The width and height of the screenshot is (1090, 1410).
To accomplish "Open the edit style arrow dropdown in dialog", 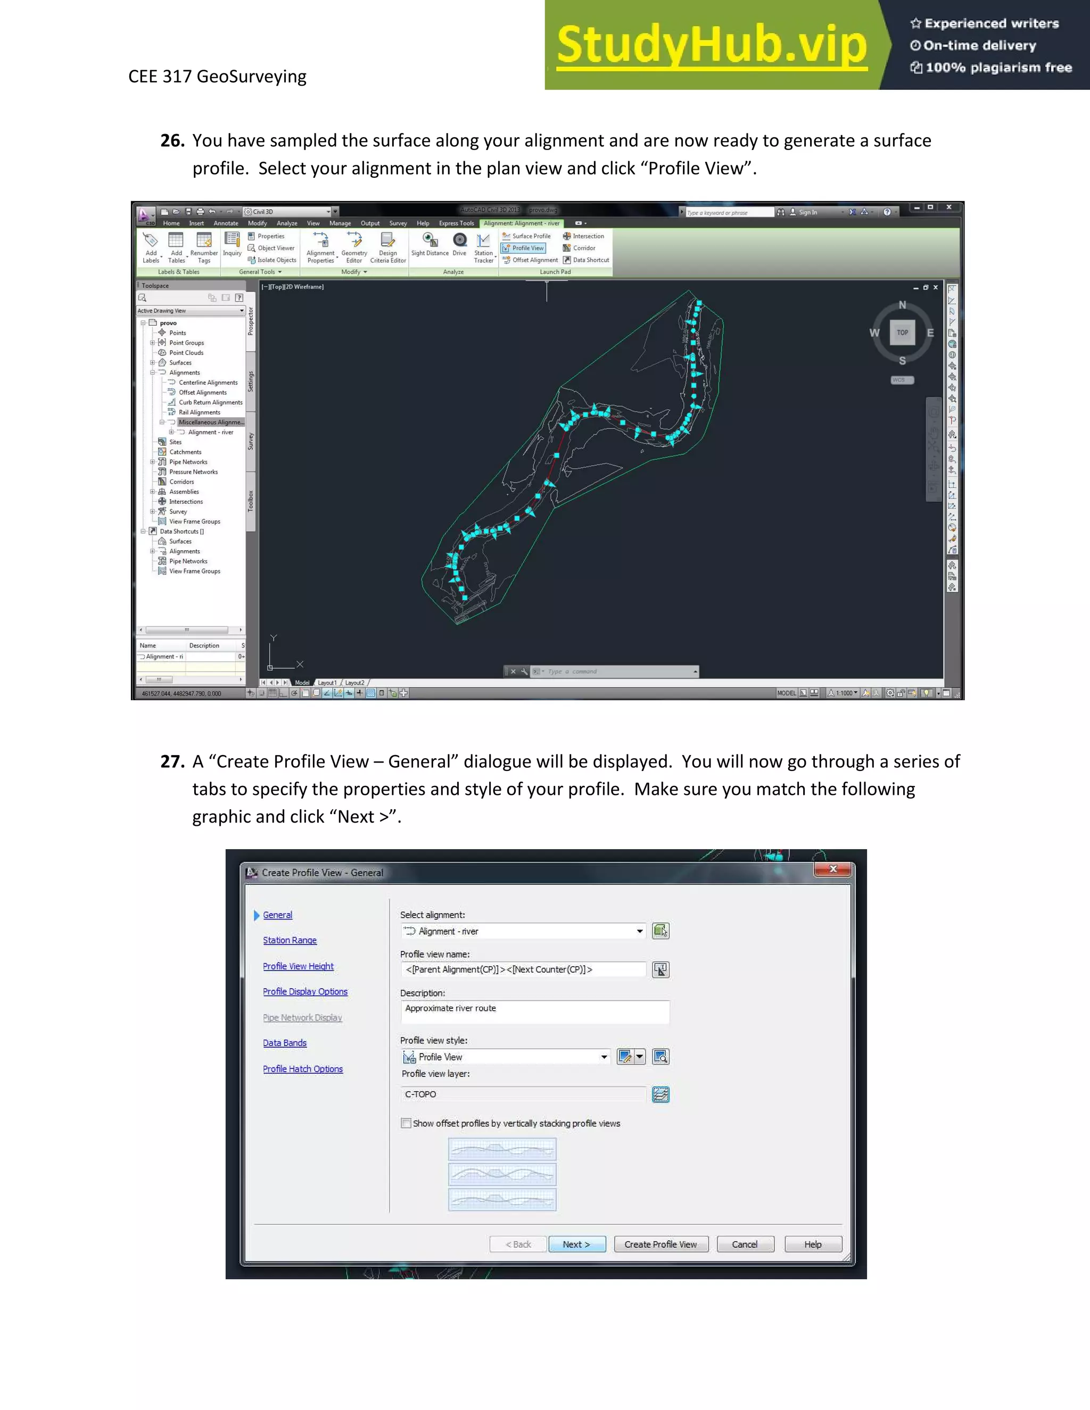I will (x=639, y=1057).
